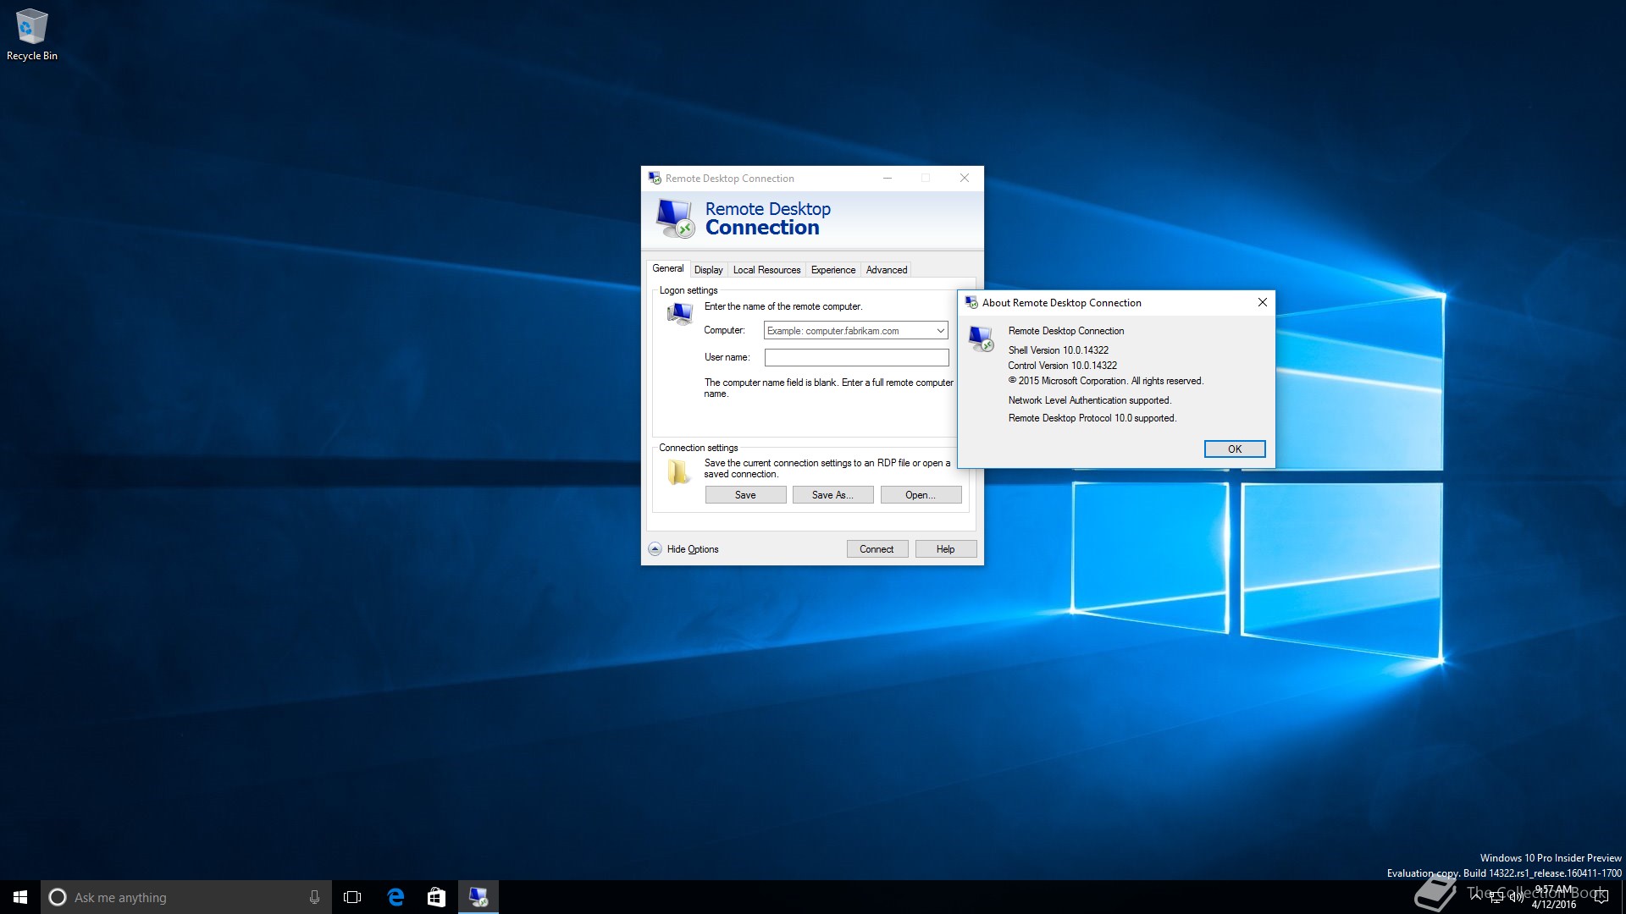
Task: Open the Recycle Bin desktop icon
Action: pos(32,35)
